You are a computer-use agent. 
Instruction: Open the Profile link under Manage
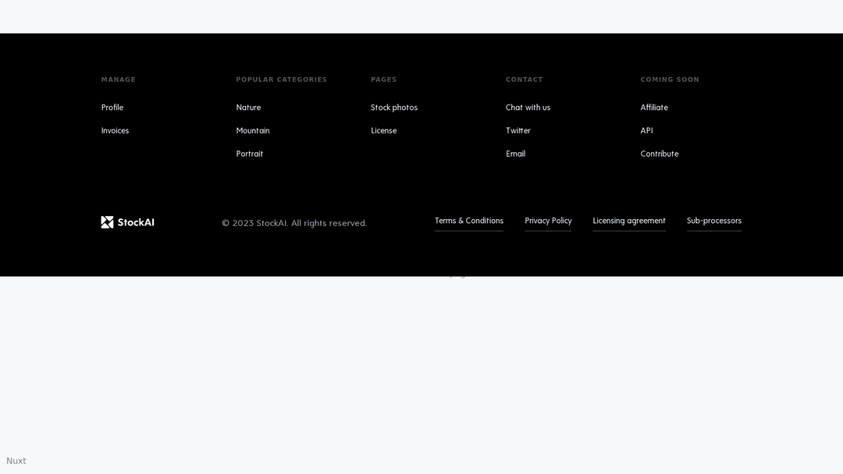(x=112, y=108)
